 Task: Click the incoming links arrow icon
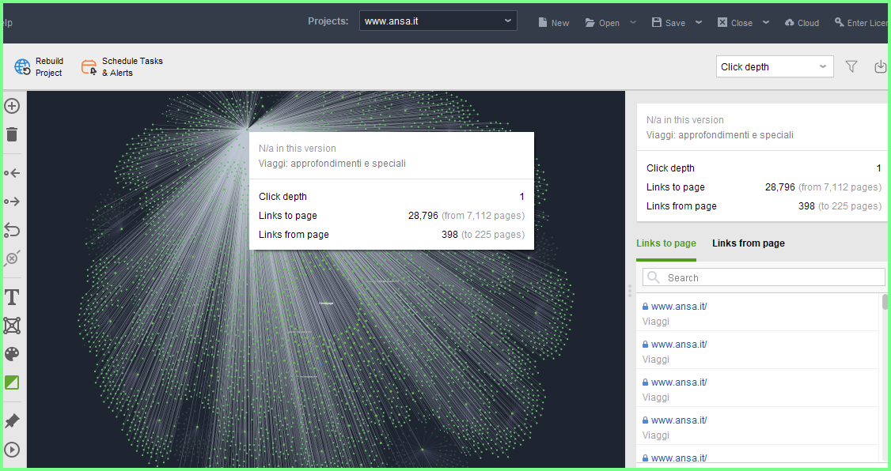12,173
